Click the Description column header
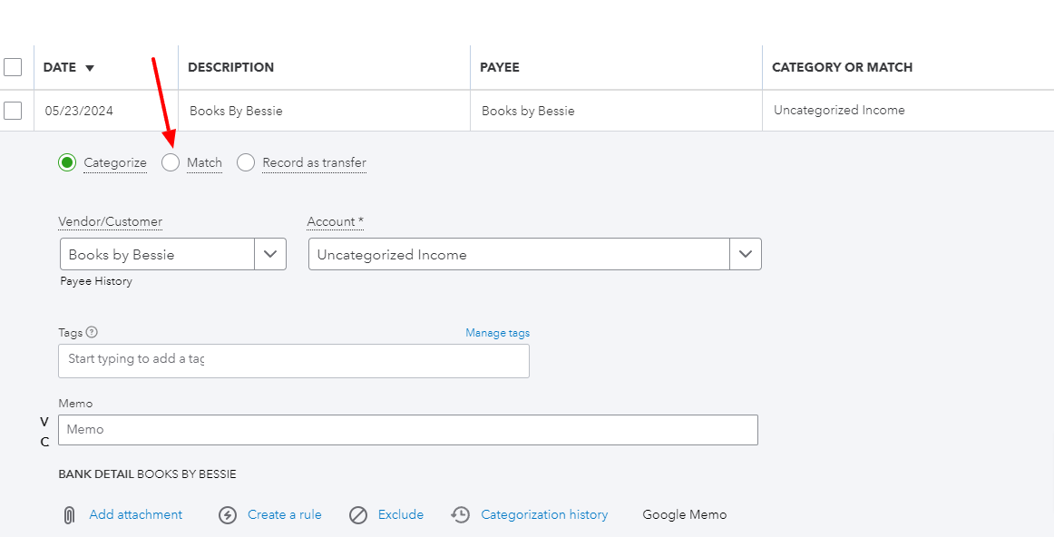This screenshot has height=537, width=1054. click(230, 67)
